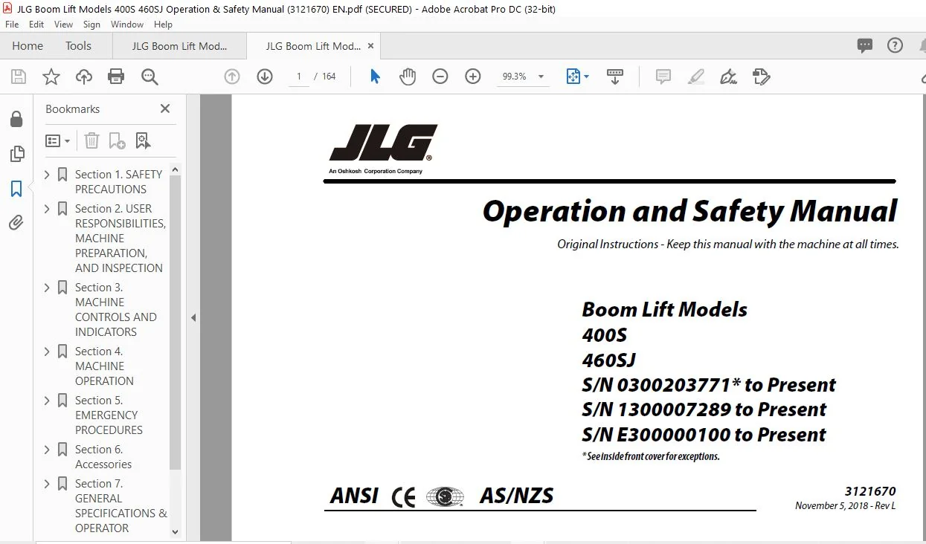Open the zoom level dropdown
Screen dimensions: 926x544
click(541, 77)
